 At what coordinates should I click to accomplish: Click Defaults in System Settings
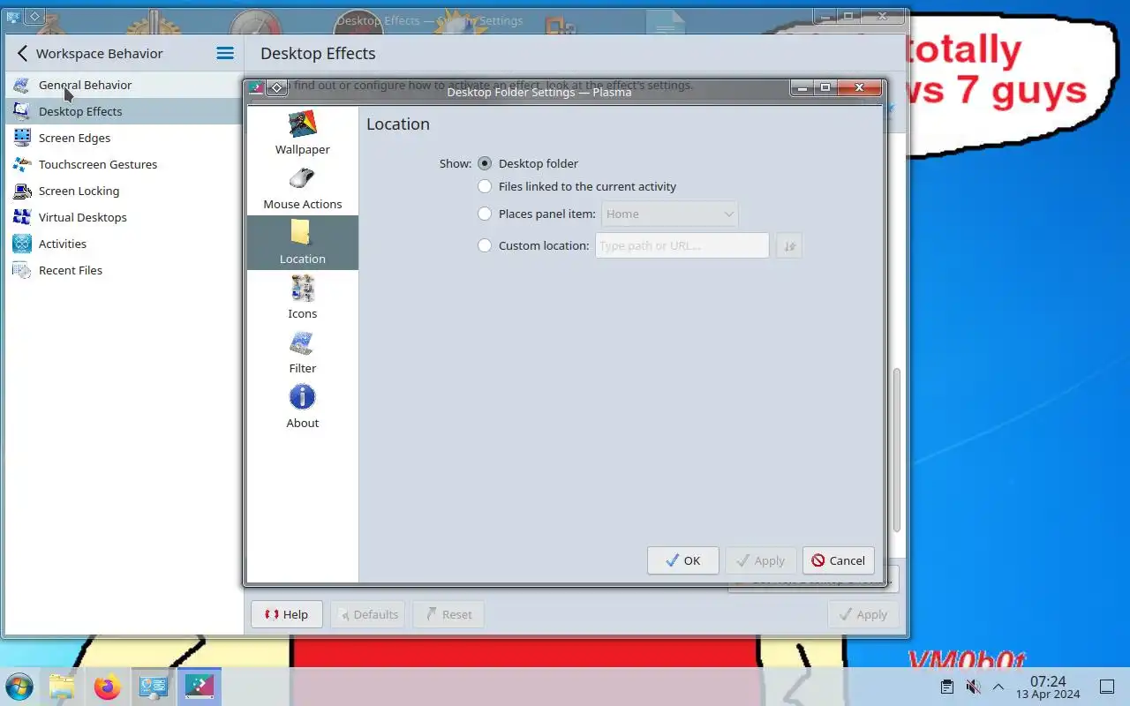367,614
